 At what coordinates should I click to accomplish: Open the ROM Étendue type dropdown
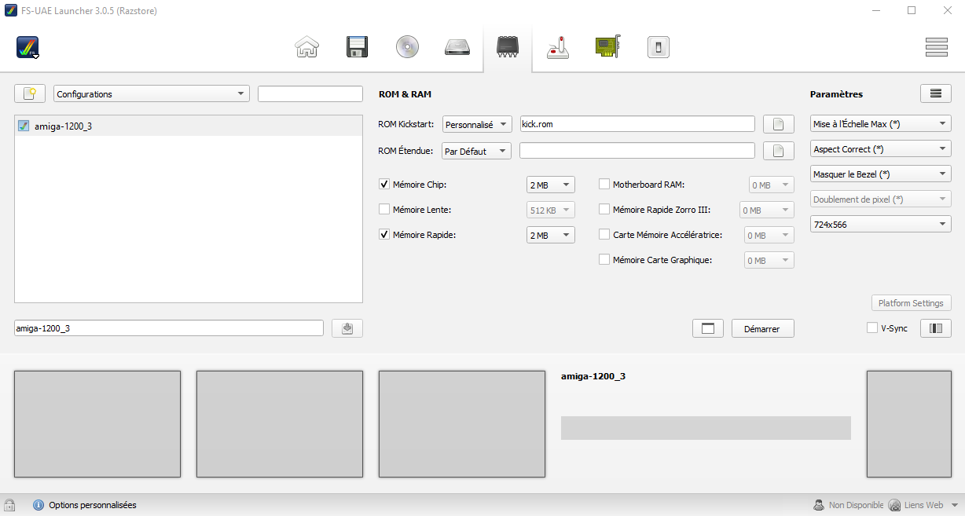(476, 151)
